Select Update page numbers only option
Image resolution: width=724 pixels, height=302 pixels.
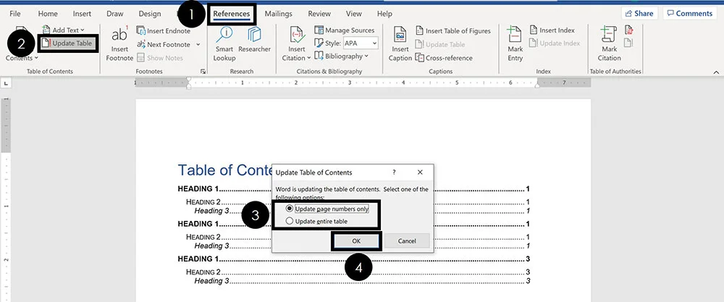tap(327, 209)
